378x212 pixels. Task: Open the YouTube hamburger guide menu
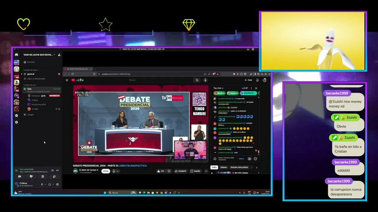67,80
